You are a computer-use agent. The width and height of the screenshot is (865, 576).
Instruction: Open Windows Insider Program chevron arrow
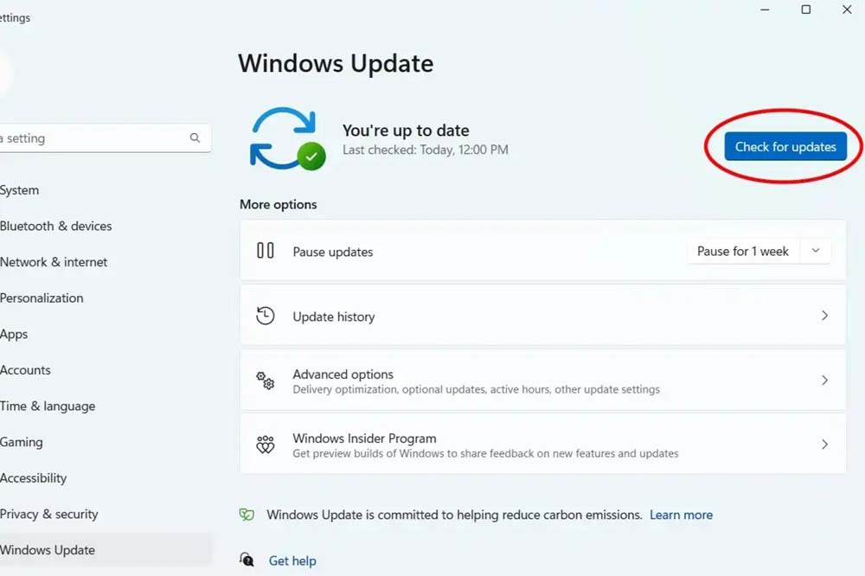coord(824,445)
